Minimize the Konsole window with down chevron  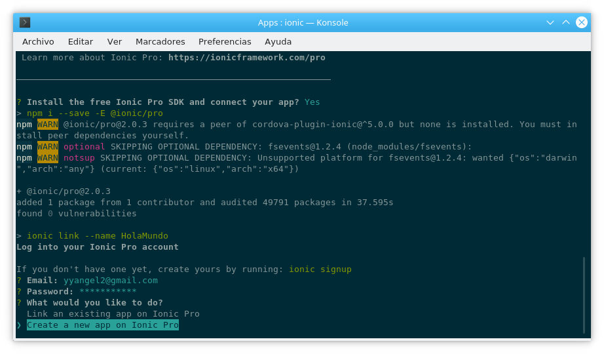(550, 22)
